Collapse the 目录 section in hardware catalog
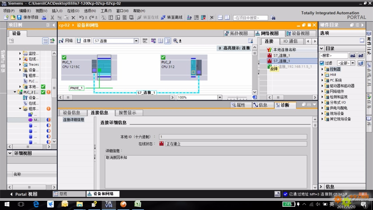 [x=321, y=48]
